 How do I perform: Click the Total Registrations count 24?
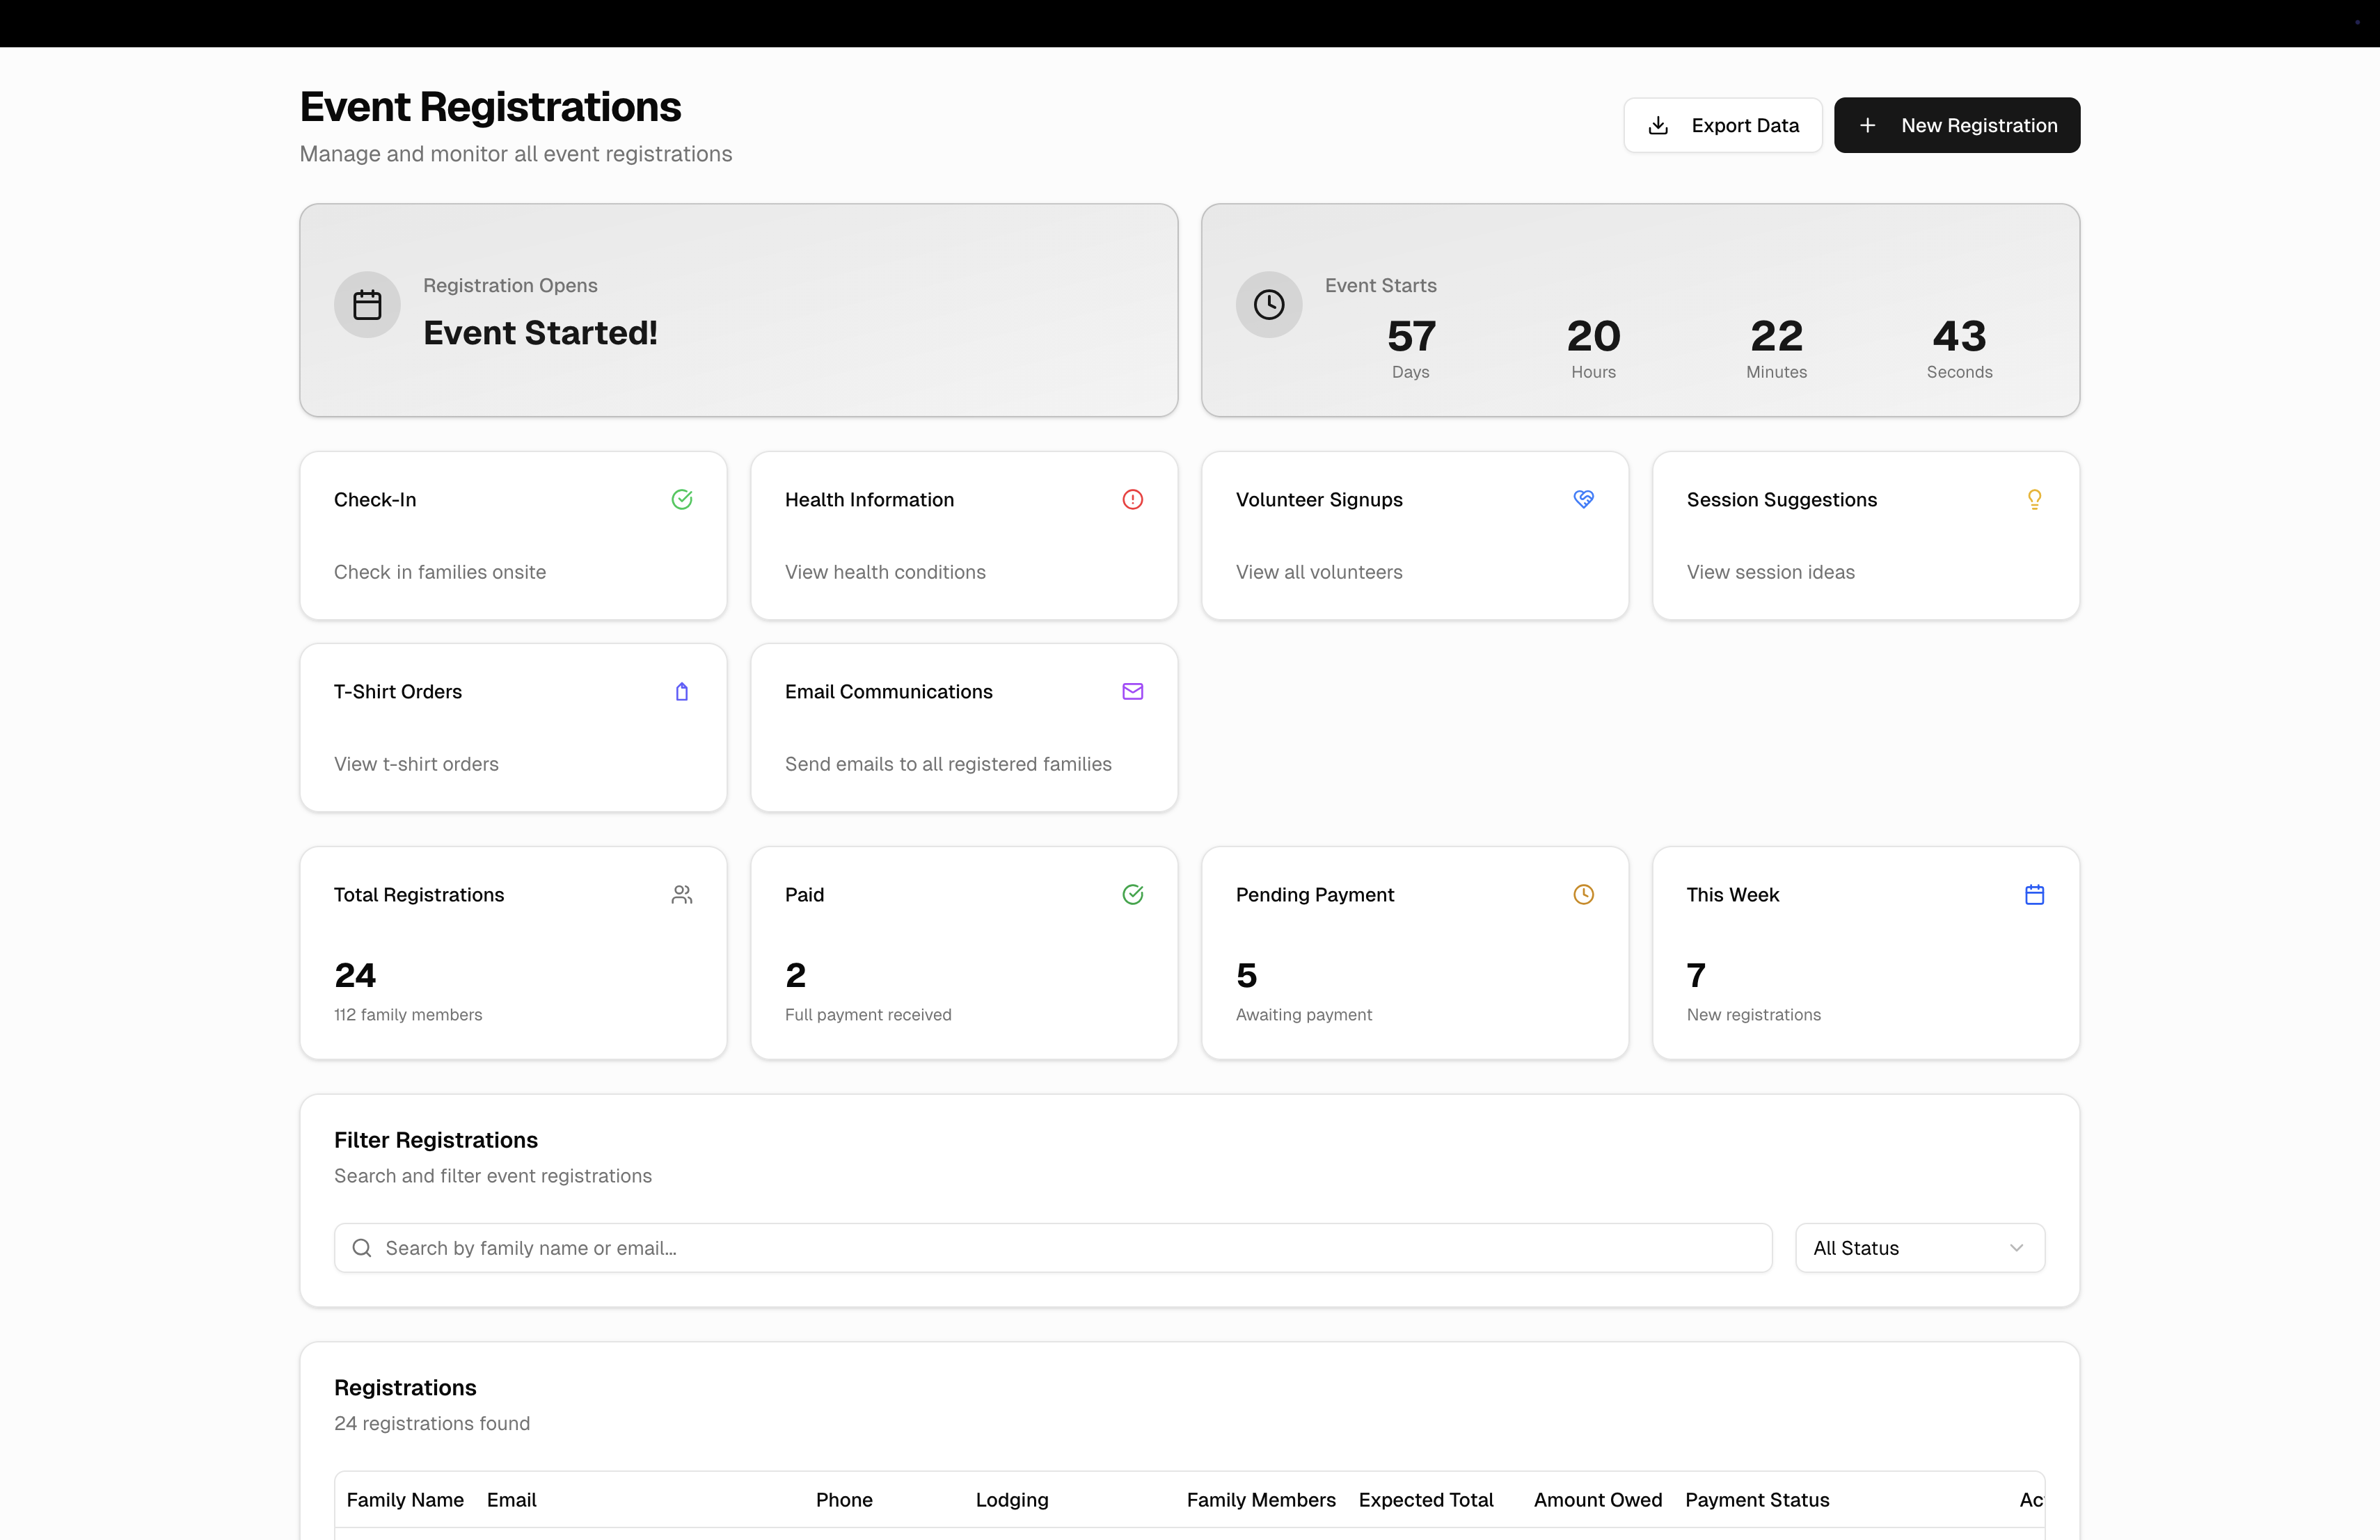tap(355, 975)
